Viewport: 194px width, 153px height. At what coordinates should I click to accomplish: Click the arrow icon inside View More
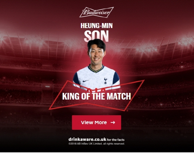coord(113,123)
